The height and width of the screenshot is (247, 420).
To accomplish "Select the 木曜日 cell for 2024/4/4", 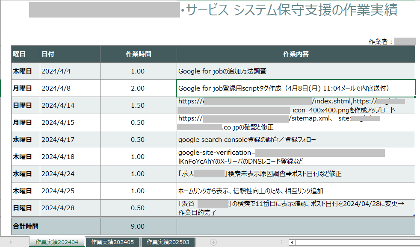I will coord(26,71).
